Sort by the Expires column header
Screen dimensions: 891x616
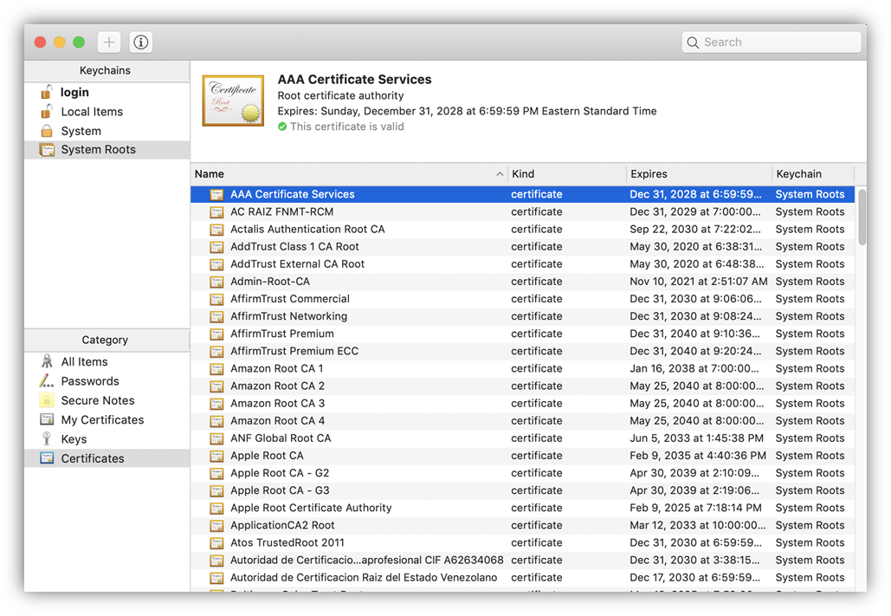699,174
